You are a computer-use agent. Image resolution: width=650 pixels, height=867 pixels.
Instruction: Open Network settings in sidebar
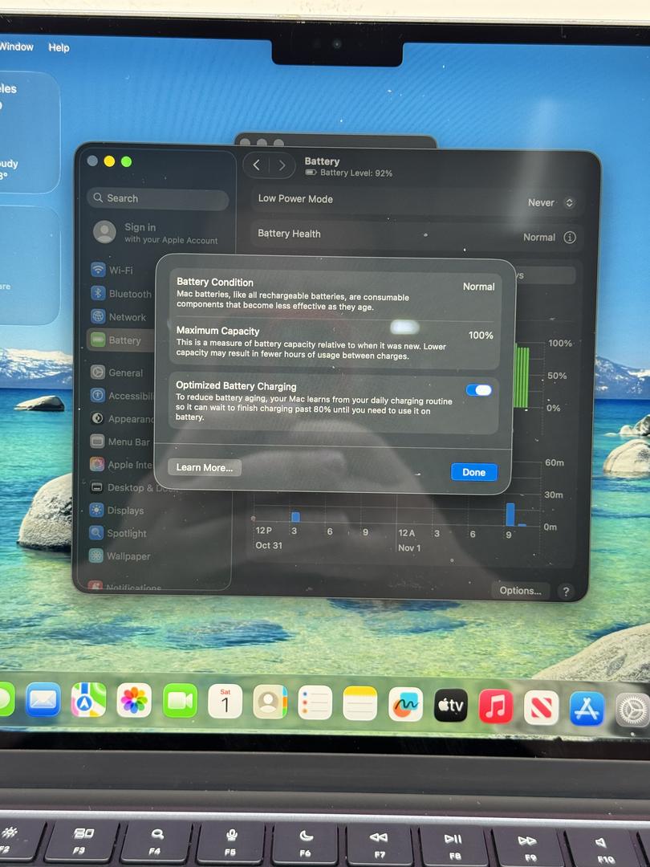126,317
